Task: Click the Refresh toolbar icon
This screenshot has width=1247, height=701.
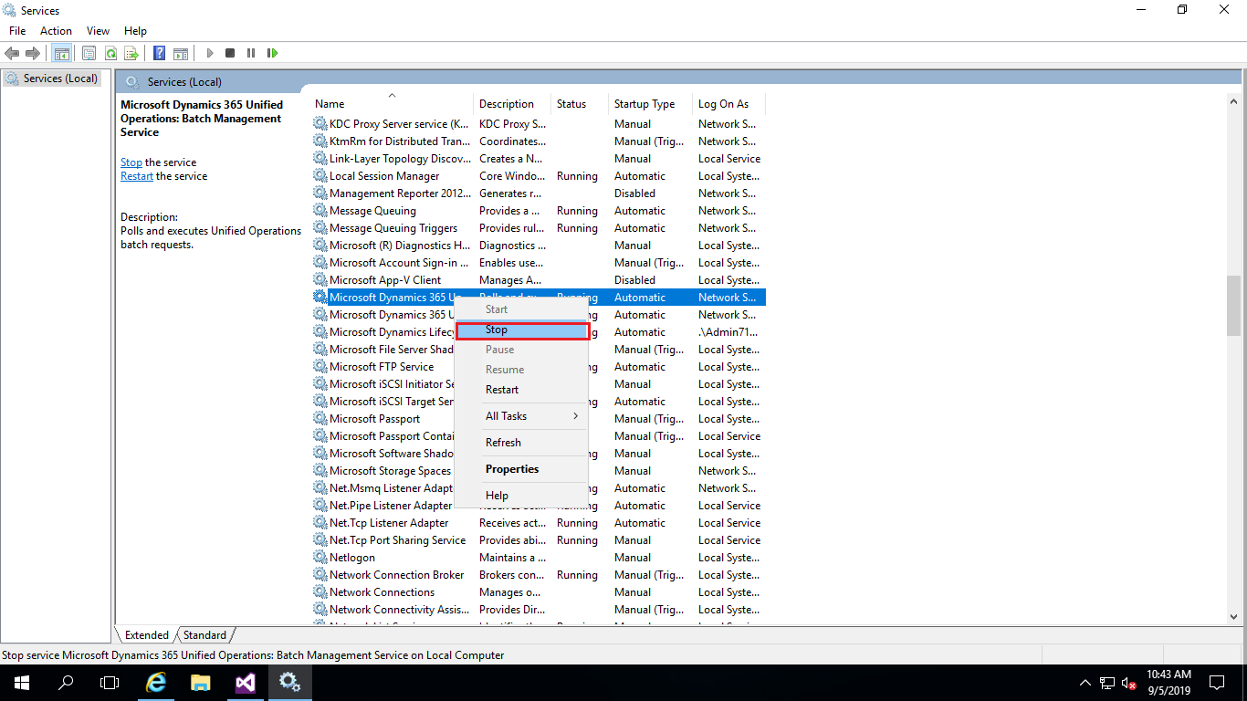Action: [110, 53]
